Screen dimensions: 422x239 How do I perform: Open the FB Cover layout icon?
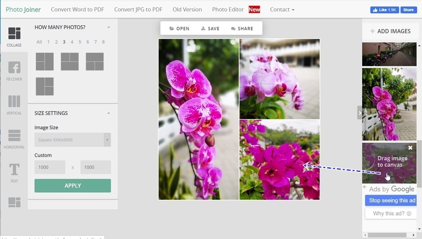[x=14, y=71]
